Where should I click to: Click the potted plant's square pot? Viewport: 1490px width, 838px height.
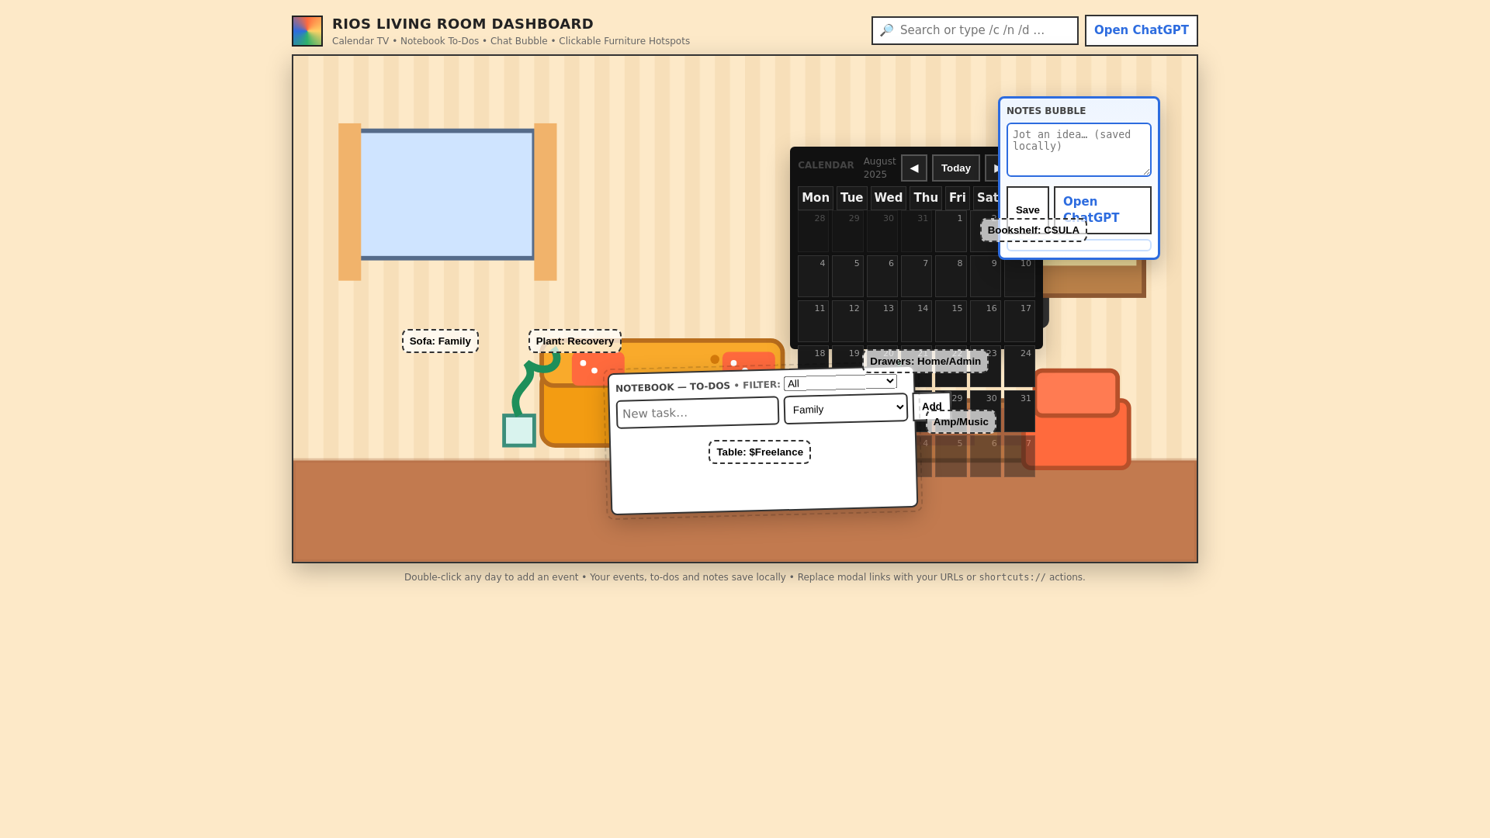519,431
